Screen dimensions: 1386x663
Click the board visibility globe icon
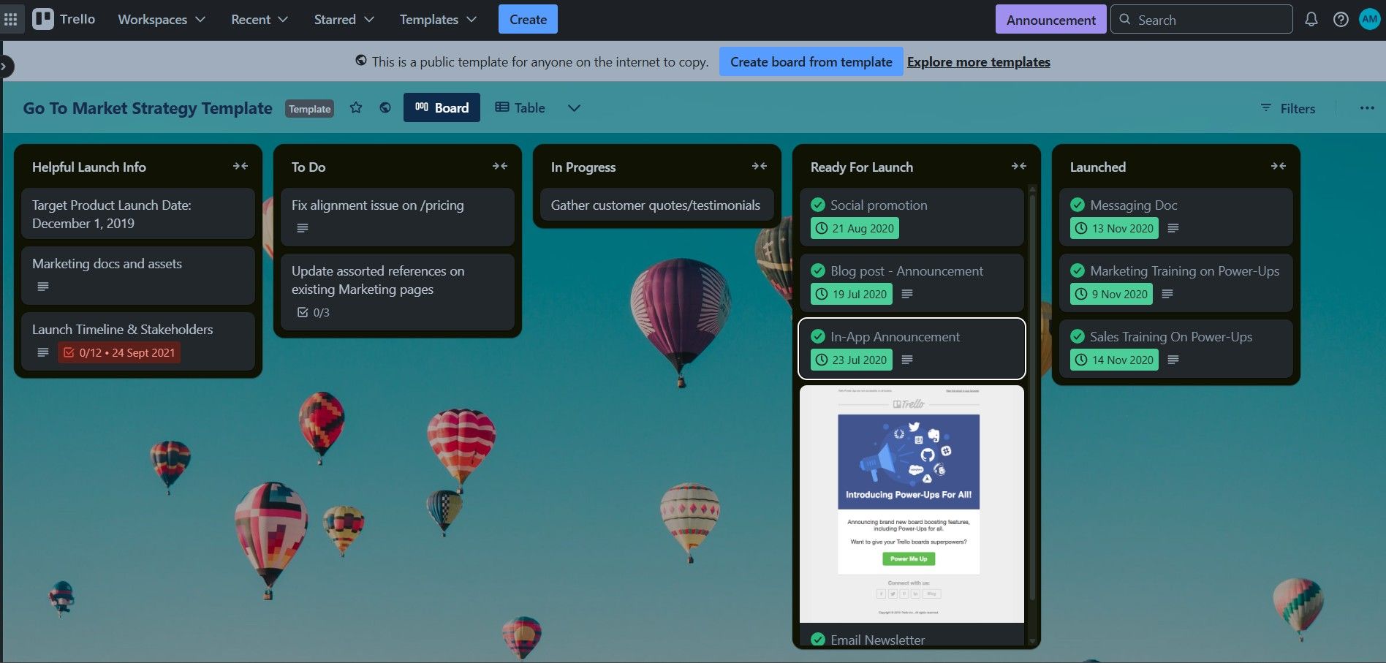(385, 108)
